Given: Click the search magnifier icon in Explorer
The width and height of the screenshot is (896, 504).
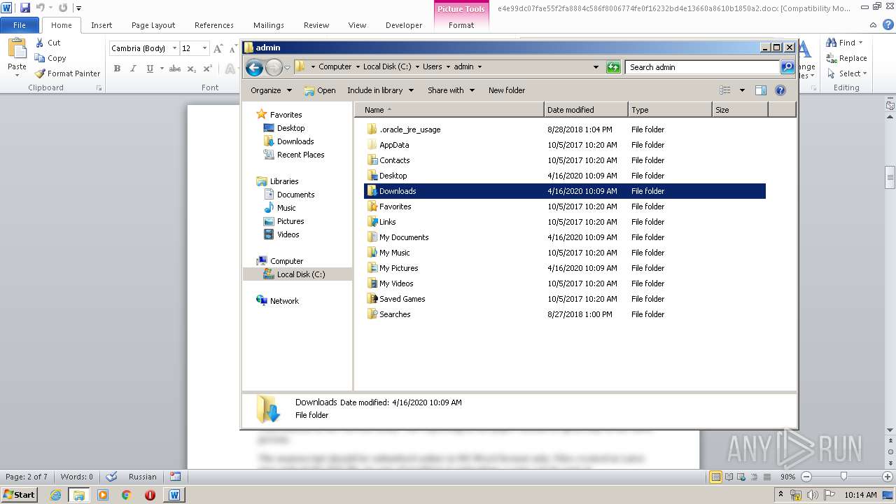Looking at the screenshot, I should [x=787, y=67].
